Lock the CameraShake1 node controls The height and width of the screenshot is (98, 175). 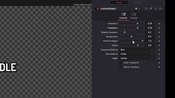(x=156, y=8)
